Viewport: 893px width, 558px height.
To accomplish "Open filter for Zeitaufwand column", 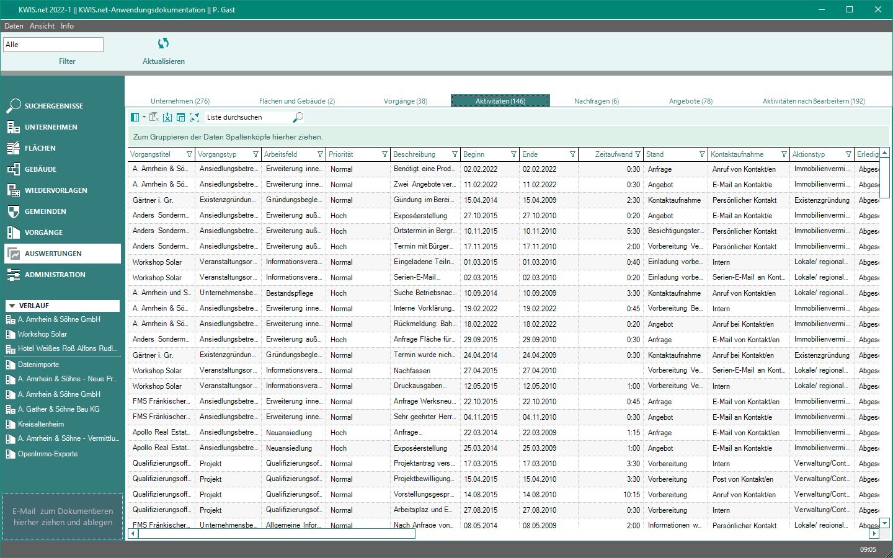I will coord(638,154).
